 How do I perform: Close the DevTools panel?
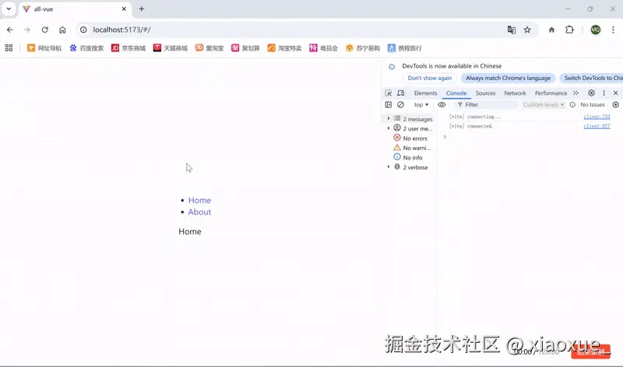(x=615, y=93)
